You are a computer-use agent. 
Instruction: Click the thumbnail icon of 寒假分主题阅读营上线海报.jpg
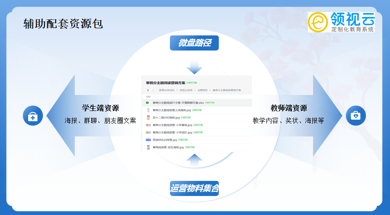coord(148,110)
